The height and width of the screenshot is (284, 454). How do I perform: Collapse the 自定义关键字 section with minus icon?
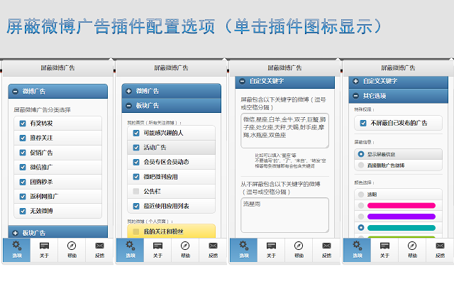[x=243, y=82]
